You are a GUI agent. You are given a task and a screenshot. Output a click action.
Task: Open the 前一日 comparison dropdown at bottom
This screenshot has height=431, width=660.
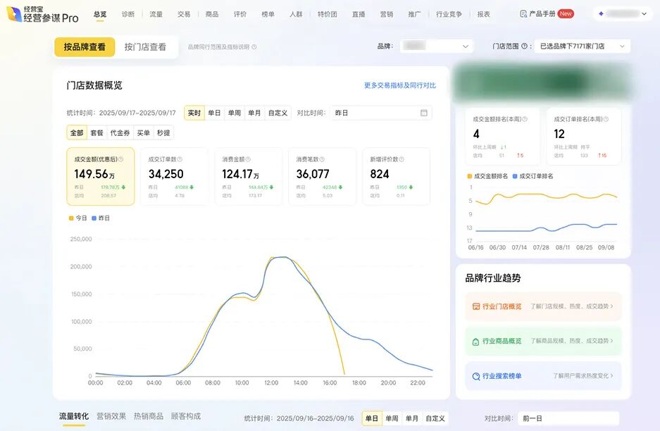pos(567,418)
